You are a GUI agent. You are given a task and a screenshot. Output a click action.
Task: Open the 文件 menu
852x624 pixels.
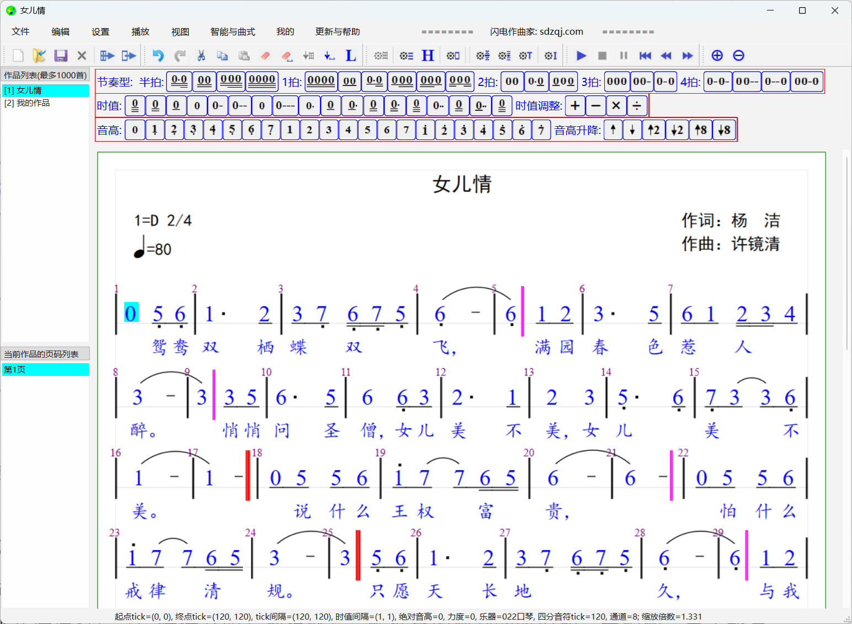tap(20, 31)
